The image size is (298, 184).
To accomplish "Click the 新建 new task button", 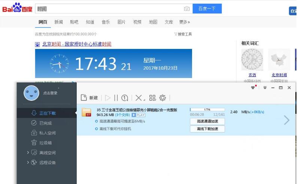I will click(89, 98).
